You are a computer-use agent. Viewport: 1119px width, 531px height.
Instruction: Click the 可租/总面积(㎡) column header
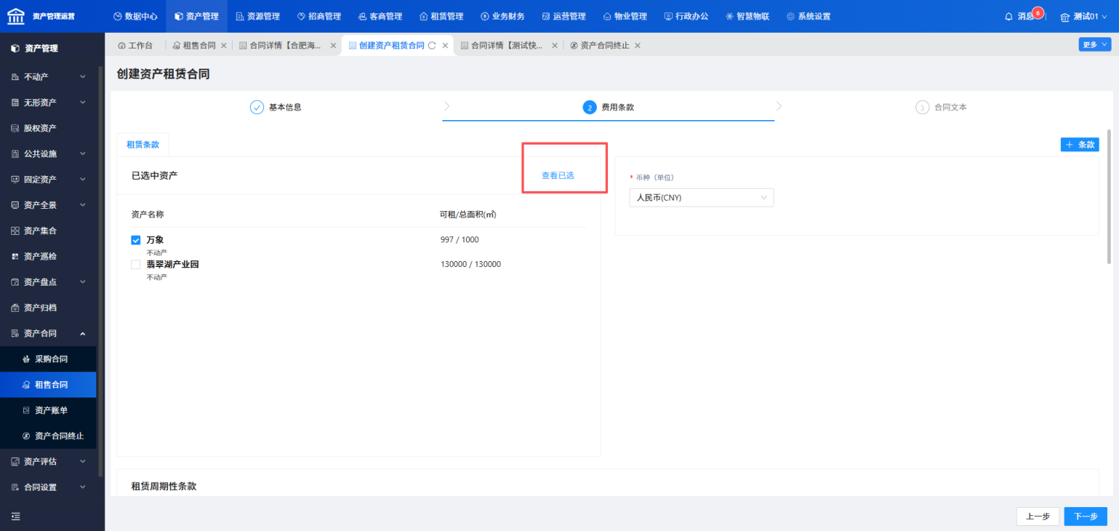click(468, 214)
